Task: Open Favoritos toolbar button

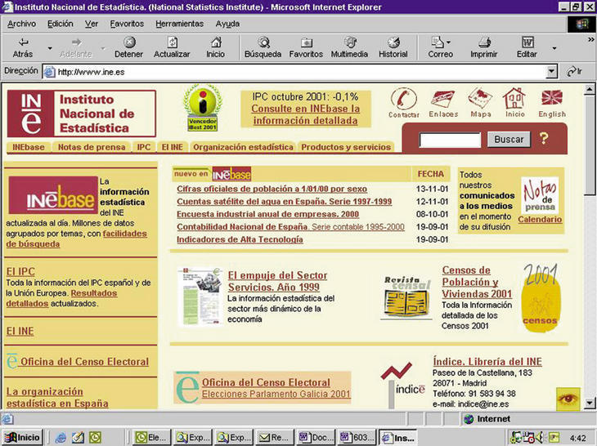Action: click(306, 42)
